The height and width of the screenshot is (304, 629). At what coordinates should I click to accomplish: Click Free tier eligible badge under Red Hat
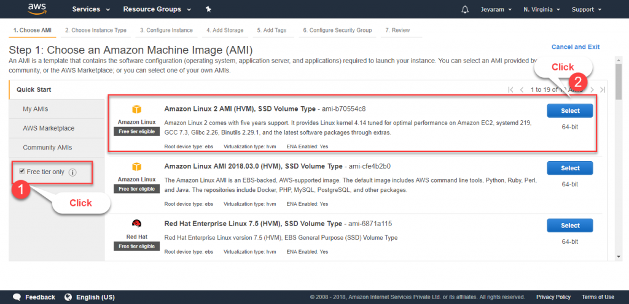coord(137,246)
